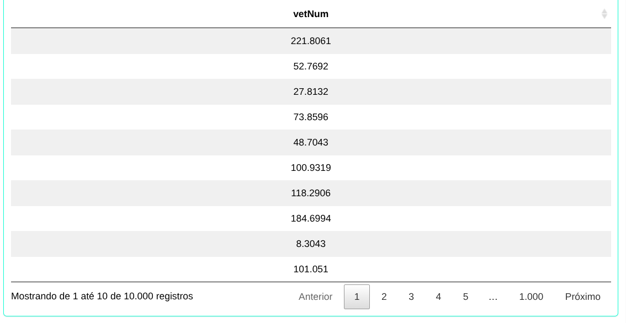This screenshot has width=626, height=323.
Task: Select the row with value 48.7043
Action: (x=310, y=142)
